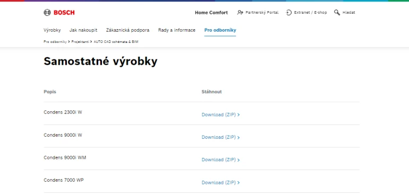Select Home Comfort in header
This screenshot has width=409, height=195.
click(x=211, y=13)
